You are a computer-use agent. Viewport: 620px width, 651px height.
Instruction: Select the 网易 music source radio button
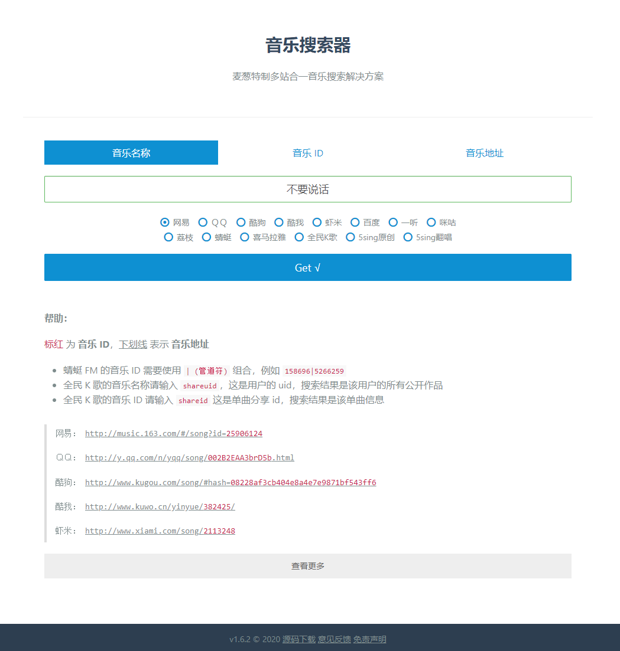point(165,223)
